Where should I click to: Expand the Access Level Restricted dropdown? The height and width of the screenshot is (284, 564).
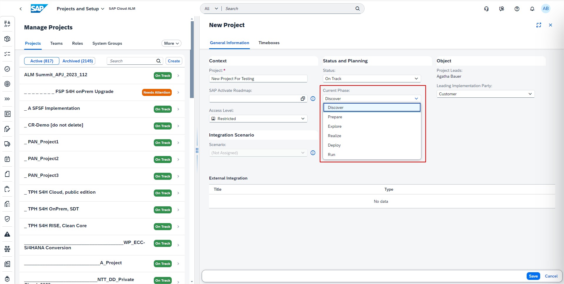click(x=258, y=119)
